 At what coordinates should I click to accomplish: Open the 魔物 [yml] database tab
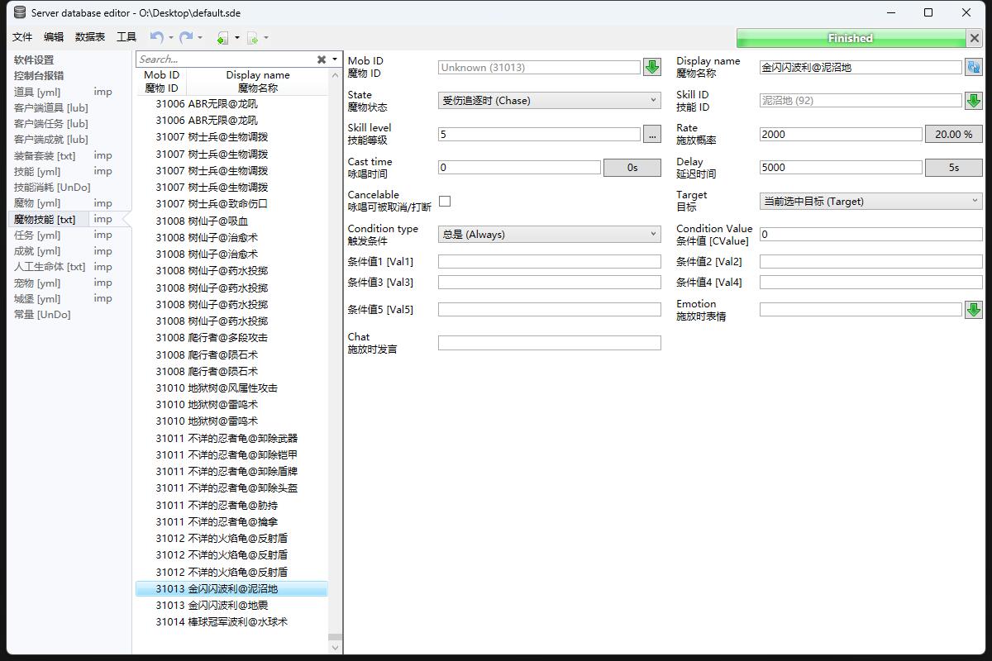coord(37,203)
